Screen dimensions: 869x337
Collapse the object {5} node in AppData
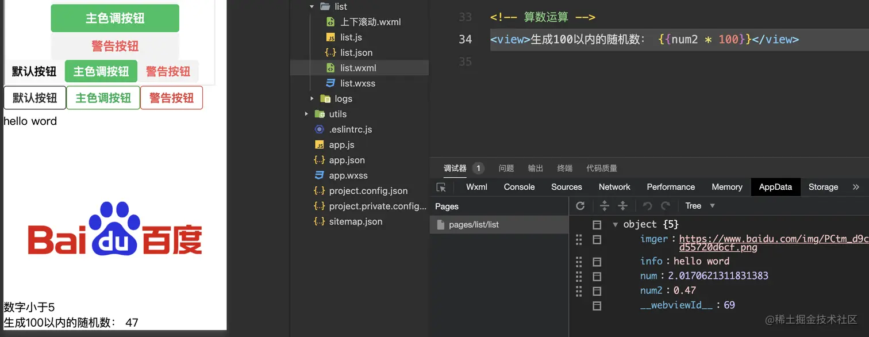(x=616, y=224)
